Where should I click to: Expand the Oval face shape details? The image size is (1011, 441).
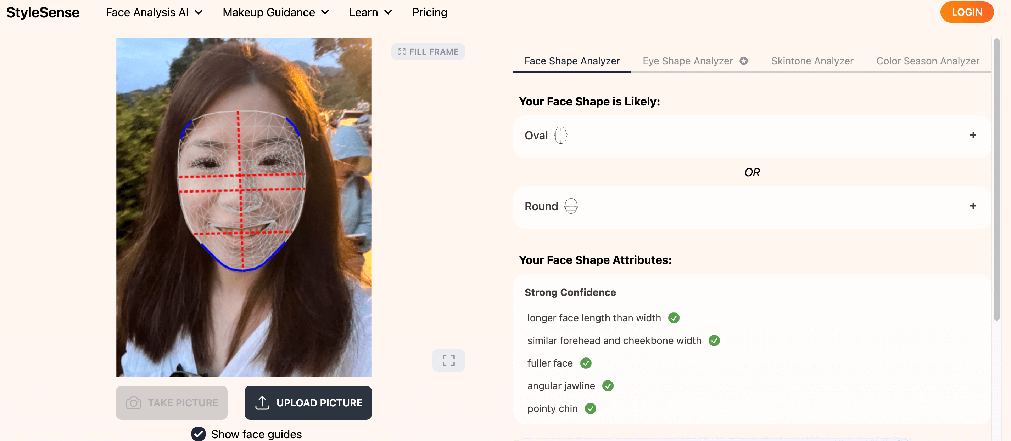point(973,135)
